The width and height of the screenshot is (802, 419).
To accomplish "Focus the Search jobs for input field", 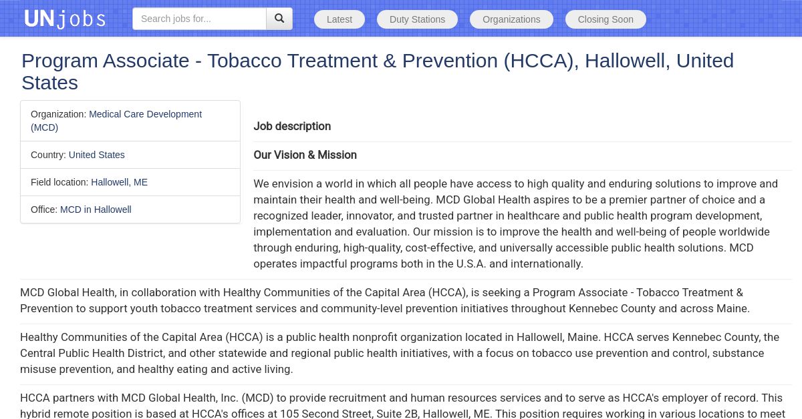I will pos(199,19).
